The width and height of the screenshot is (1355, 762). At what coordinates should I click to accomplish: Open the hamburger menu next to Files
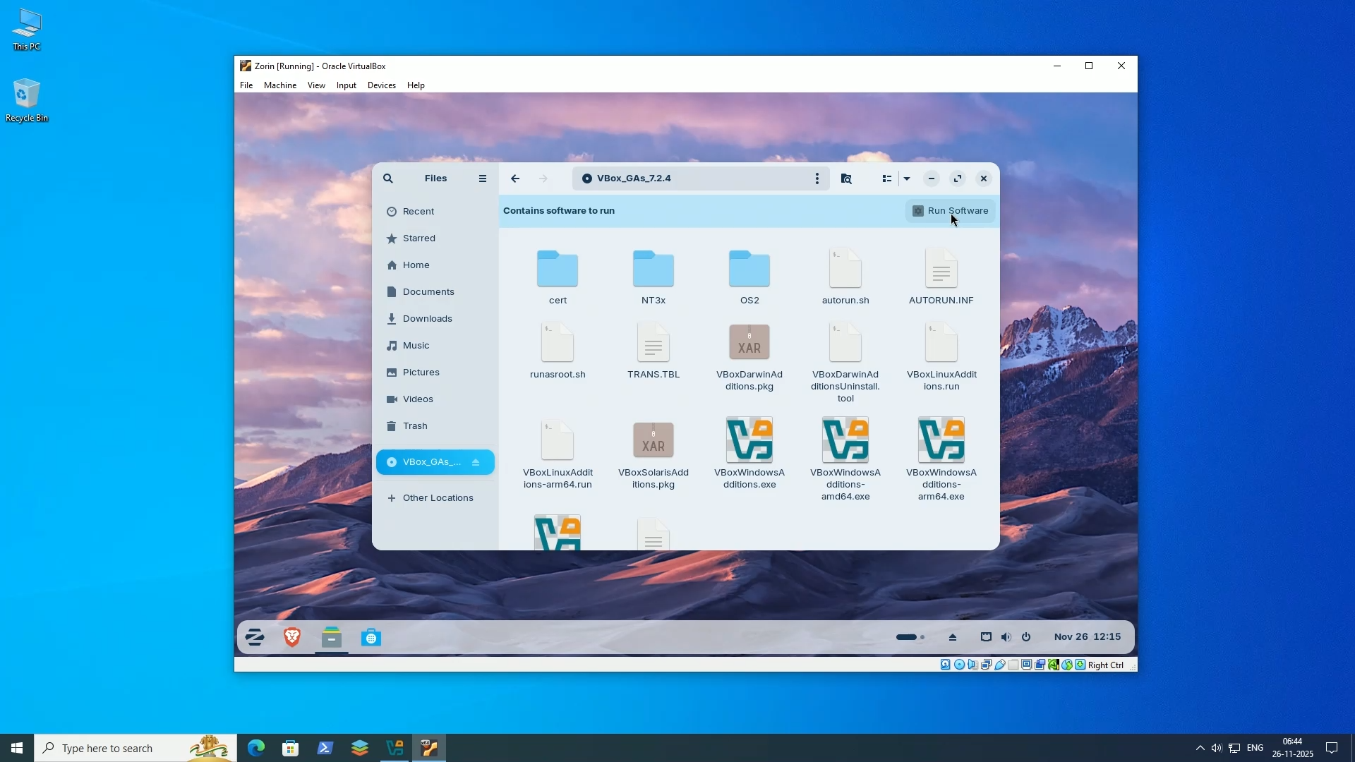pyautogui.click(x=483, y=178)
